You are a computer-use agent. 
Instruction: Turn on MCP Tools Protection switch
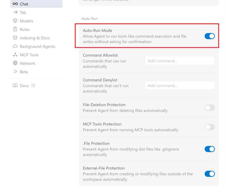click(210, 127)
